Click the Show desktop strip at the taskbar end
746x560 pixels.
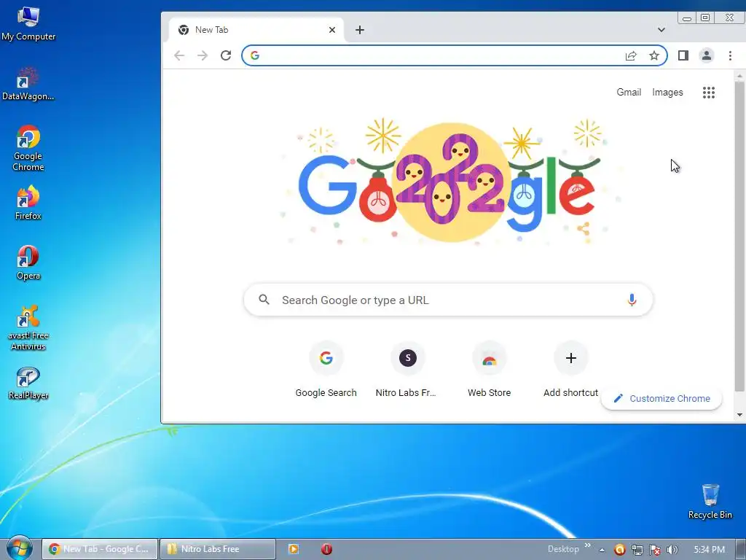point(741,550)
